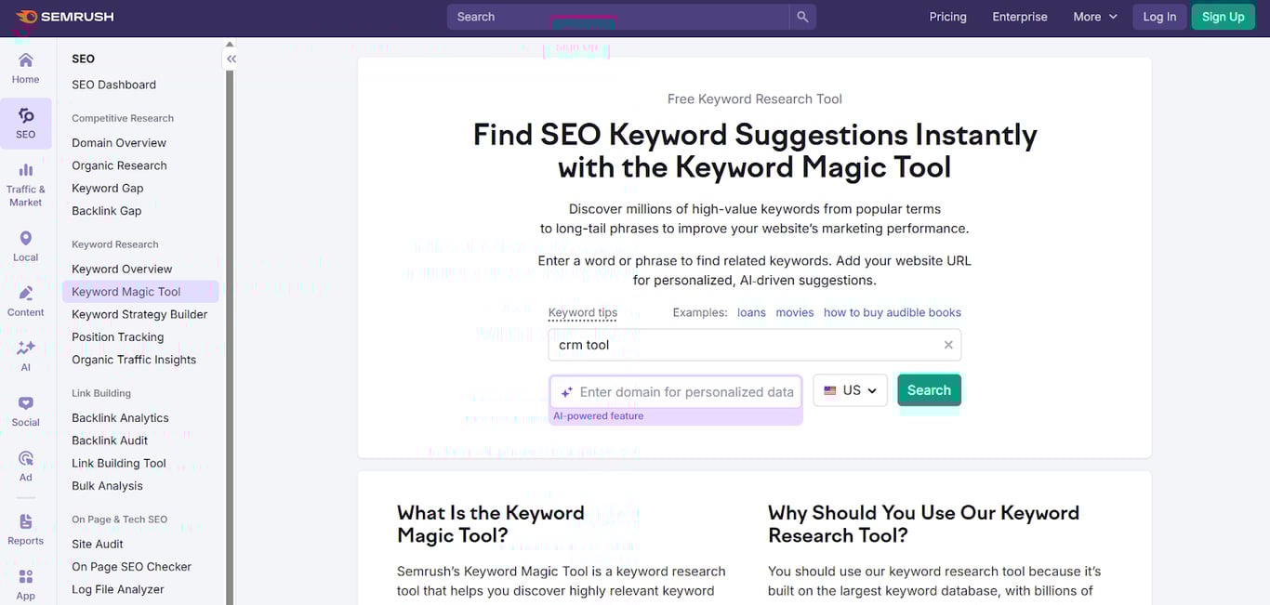Open Pricing page
The width and height of the screenshot is (1270, 605).
[947, 17]
